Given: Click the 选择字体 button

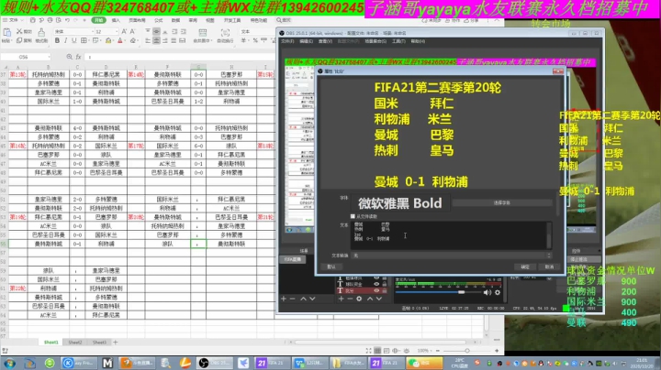Looking at the screenshot, I should coord(501,202).
